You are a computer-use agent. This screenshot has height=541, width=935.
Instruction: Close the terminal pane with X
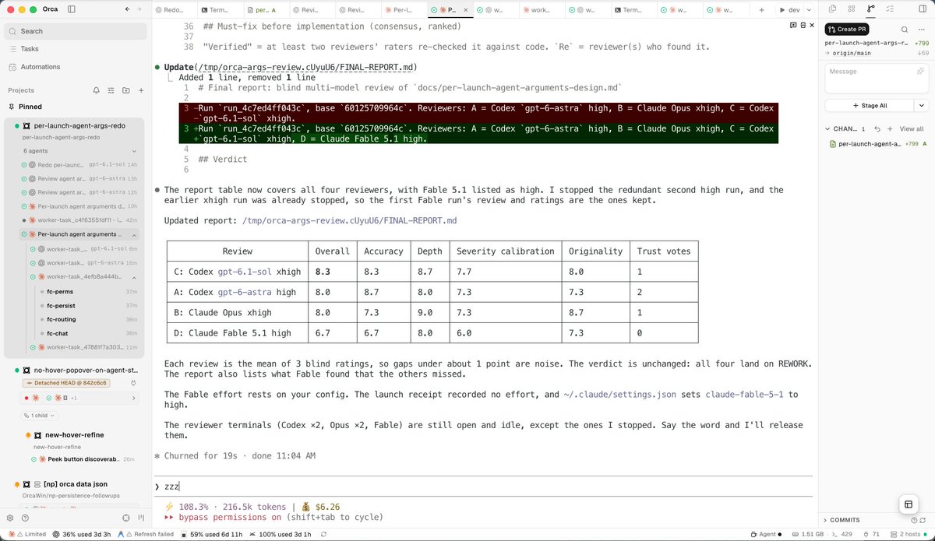[x=812, y=25]
